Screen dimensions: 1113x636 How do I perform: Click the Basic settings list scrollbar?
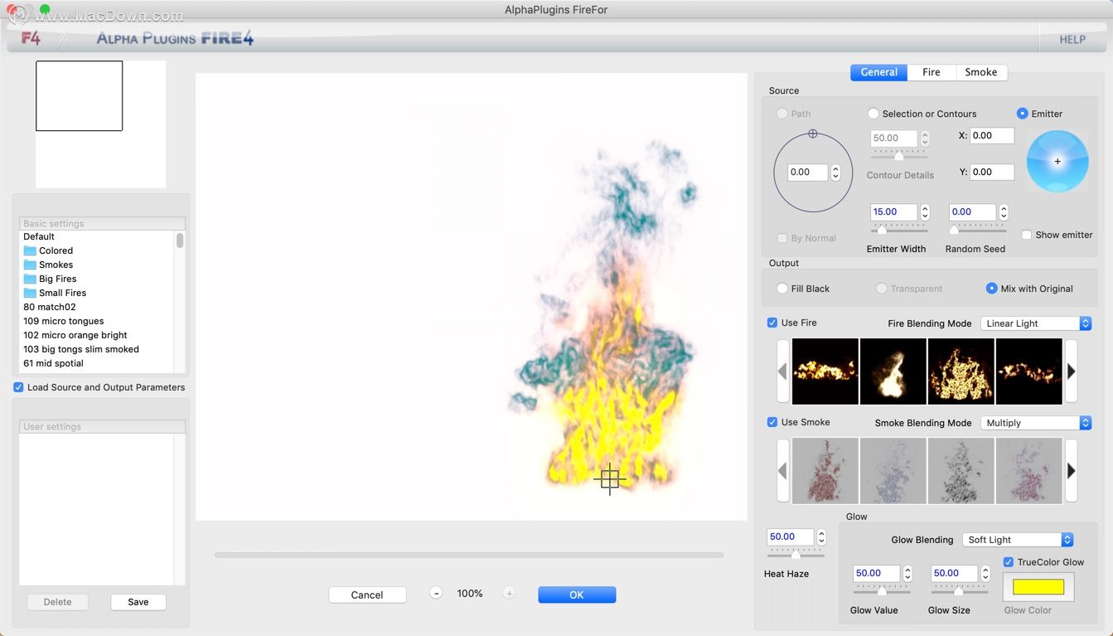coord(180,240)
